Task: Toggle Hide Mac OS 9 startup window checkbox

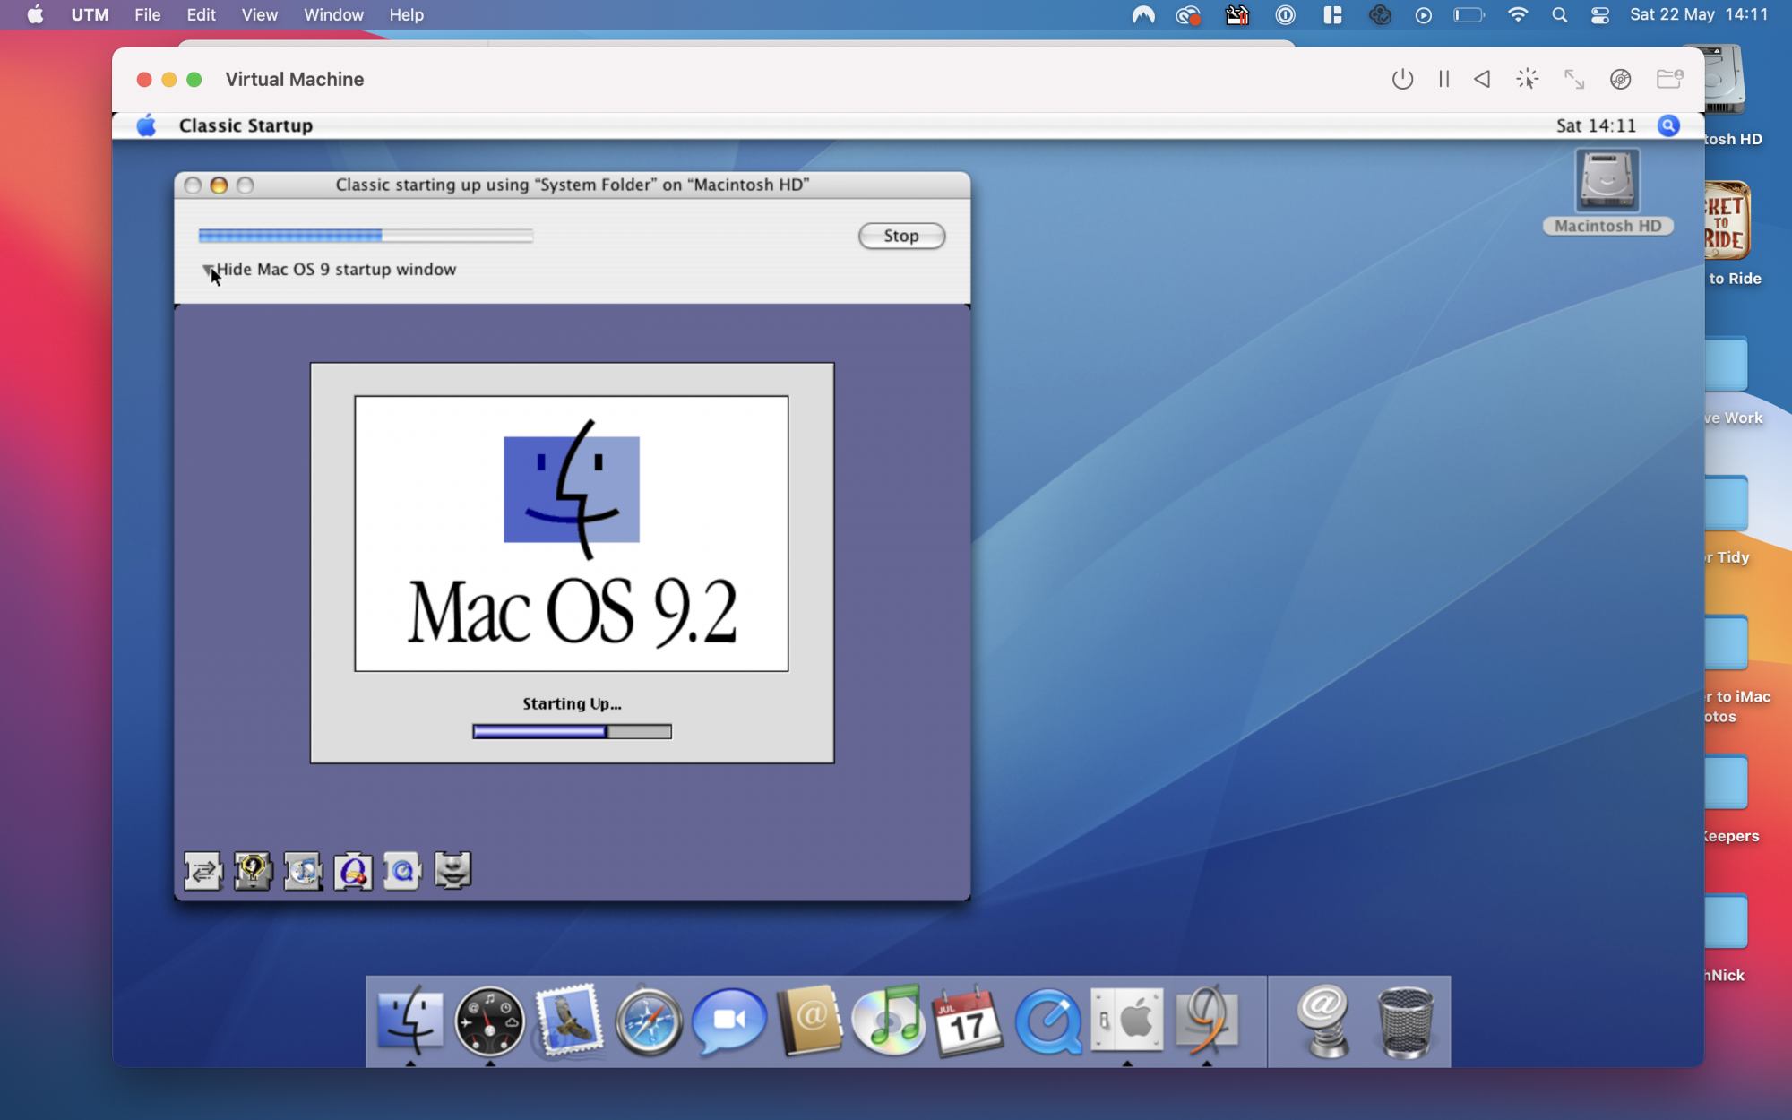Action: pos(208,269)
